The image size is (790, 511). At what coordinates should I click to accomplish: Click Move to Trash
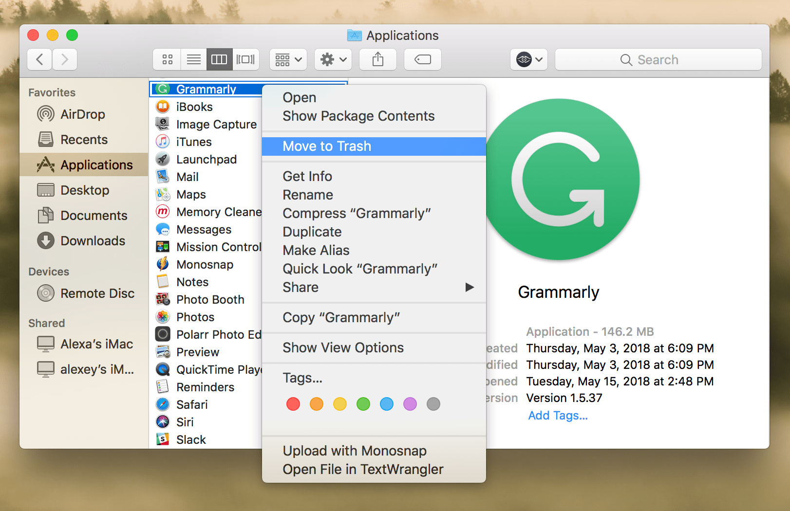(374, 146)
